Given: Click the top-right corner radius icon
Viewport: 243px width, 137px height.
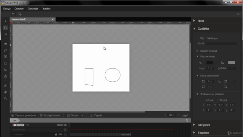Looking at the screenshot, I should click(225, 81).
